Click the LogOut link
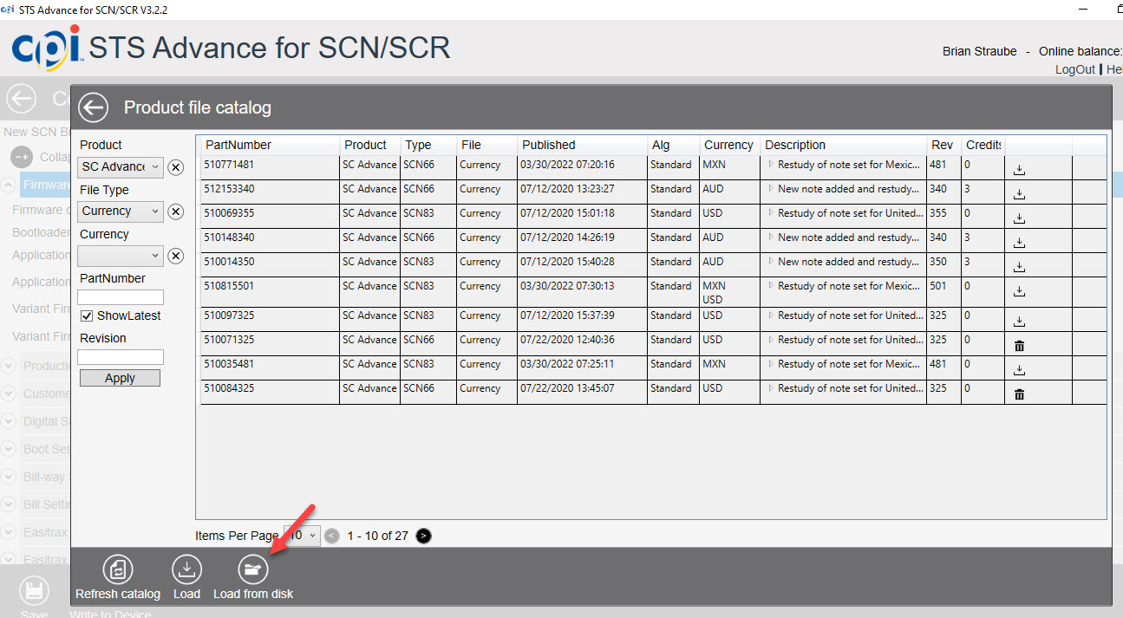The width and height of the screenshot is (1123, 618). pos(1074,69)
